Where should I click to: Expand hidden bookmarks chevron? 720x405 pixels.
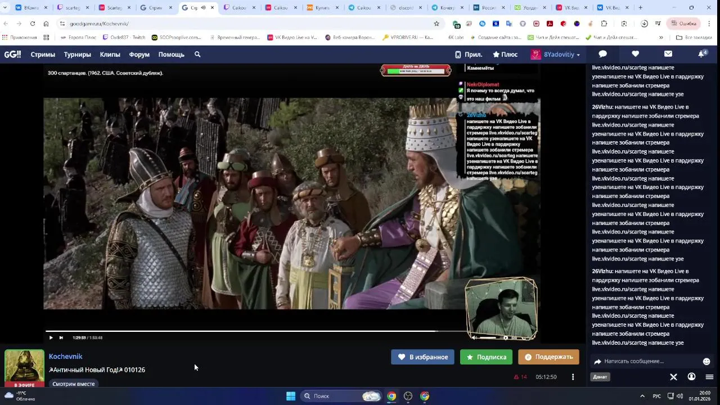click(x=661, y=38)
